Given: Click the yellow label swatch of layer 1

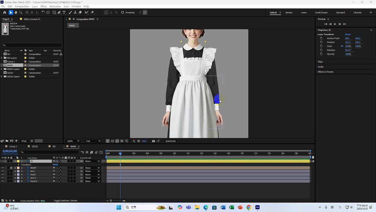Looking at the screenshot, I should click(x=18, y=161).
